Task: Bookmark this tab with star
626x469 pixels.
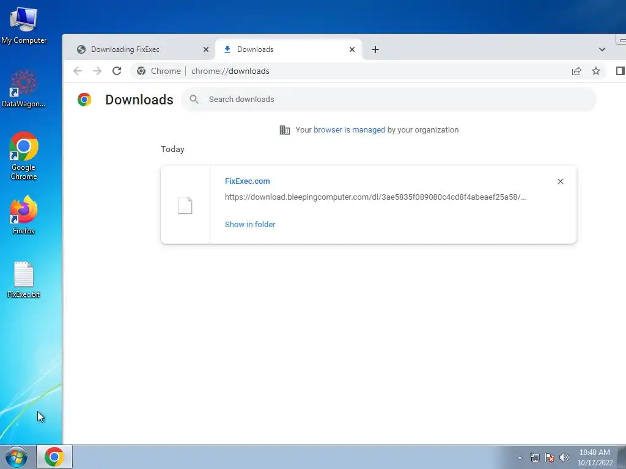Action: click(595, 71)
